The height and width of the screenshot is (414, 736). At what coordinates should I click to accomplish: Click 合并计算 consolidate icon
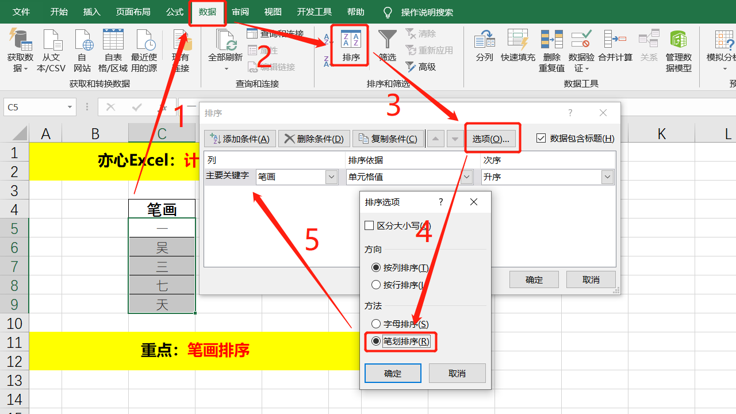[615, 39]
